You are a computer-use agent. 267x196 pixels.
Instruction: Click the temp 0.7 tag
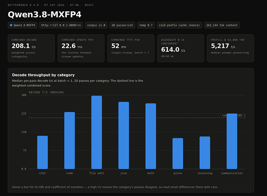146,25
